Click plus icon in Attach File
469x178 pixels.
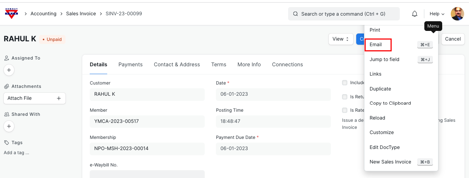pos(58,98)
